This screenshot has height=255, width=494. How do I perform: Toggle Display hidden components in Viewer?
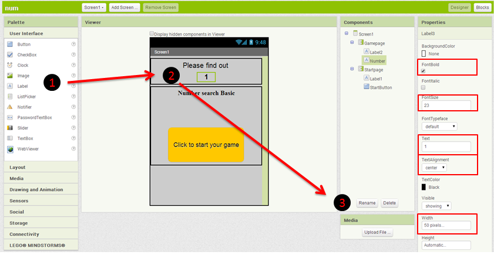152,33
